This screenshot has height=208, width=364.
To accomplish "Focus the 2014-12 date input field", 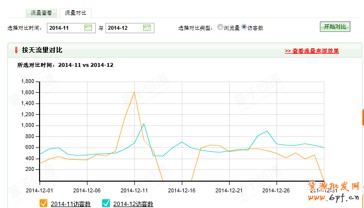I will click(124, 28).
